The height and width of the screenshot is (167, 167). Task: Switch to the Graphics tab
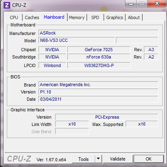tap(115, 17)
